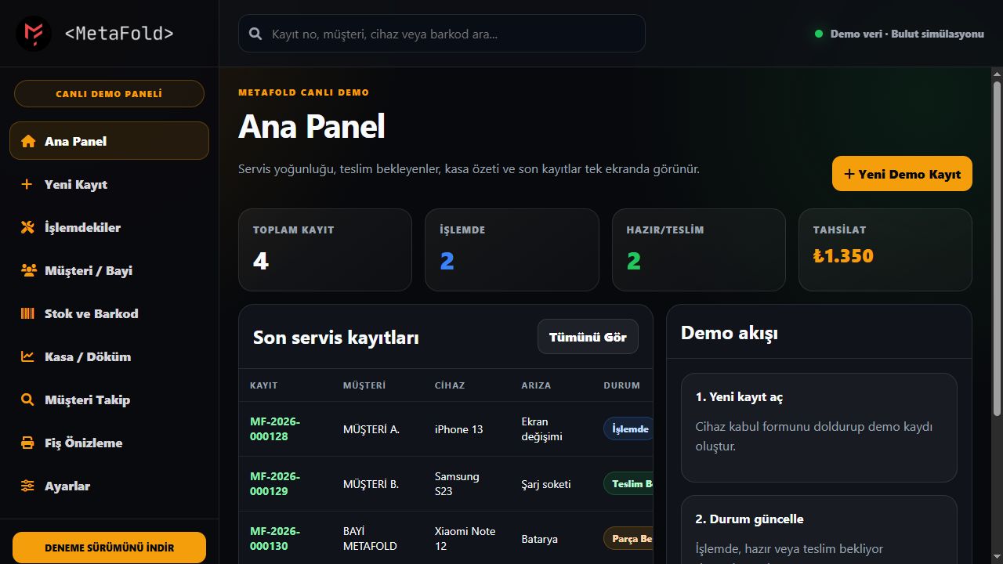Click the KAYIT column header
The height and width of the screenshot is (564, 1003).
point(264,385)
